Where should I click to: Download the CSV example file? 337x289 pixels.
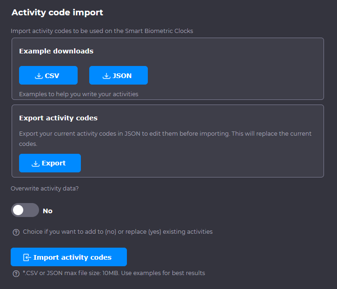coord(48,75)
